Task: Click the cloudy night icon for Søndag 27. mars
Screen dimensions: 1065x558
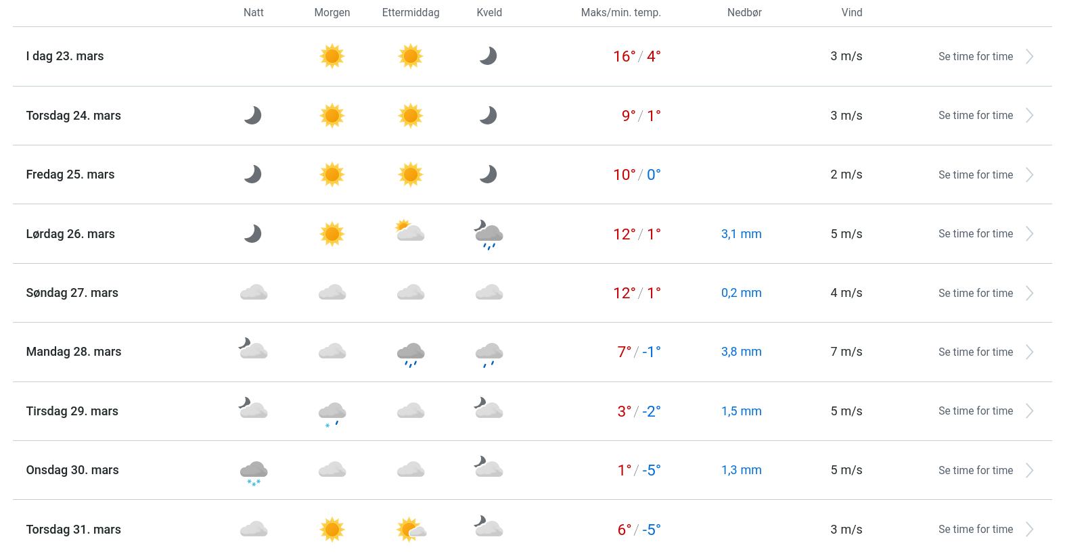Action: (254, 293)
